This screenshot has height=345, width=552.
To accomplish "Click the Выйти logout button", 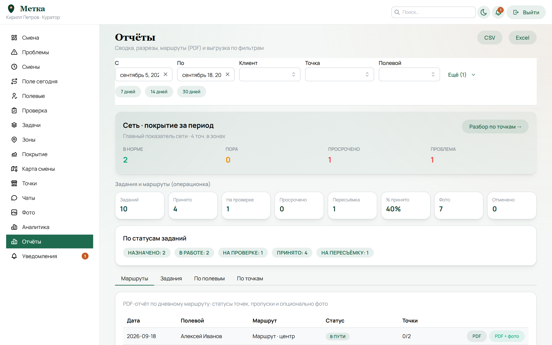I will (526, 12).
